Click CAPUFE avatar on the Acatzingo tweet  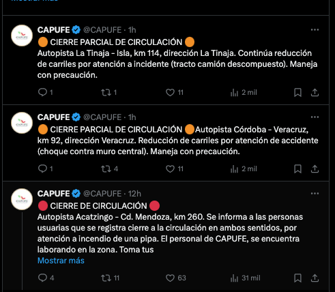22,199
